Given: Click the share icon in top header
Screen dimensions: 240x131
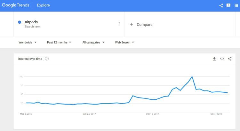Looking at the screenshot, I should (x=221, y=5).
